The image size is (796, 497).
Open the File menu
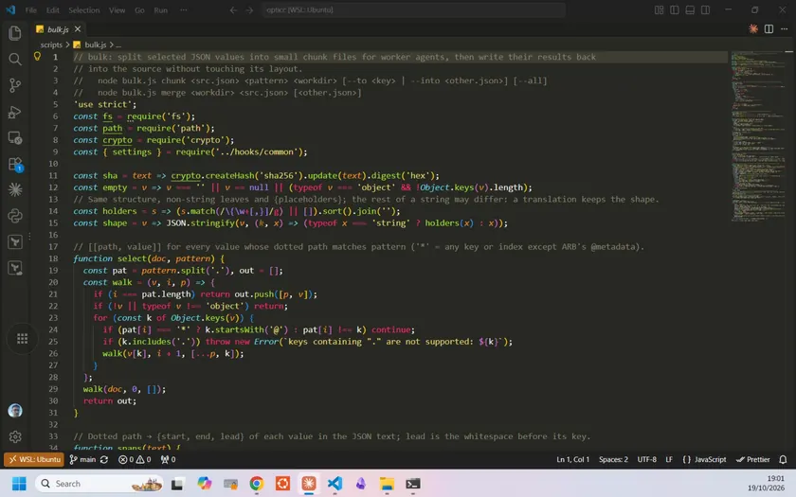(31, 9)
